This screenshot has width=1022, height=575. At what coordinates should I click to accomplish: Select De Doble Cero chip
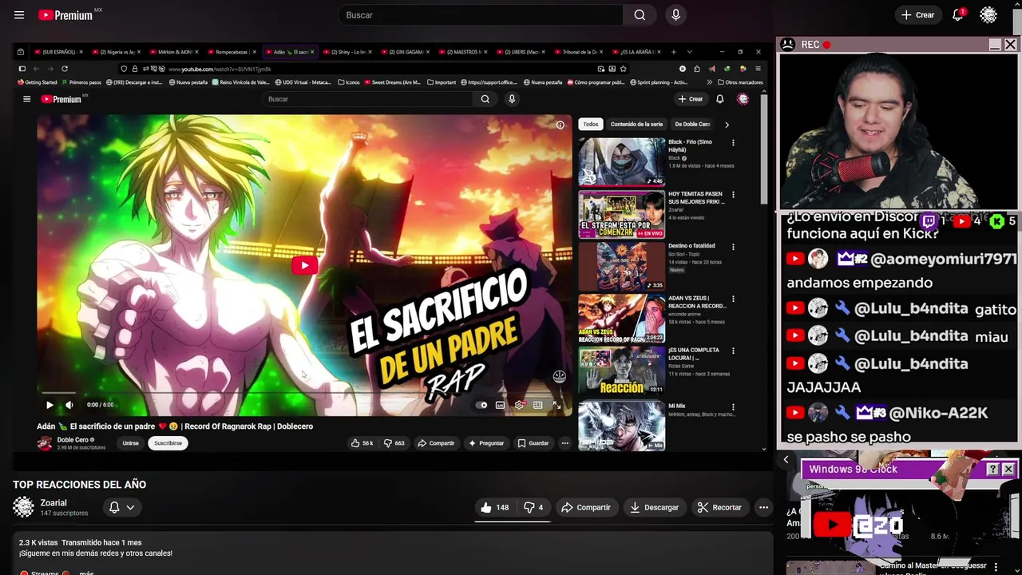click(692, 125)
